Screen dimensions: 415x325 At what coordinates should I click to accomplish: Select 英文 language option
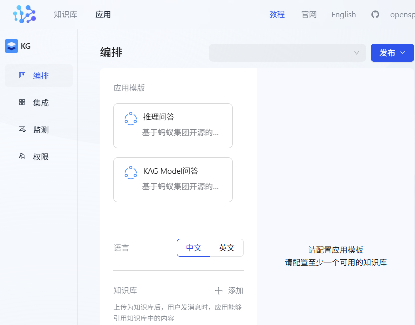pyautogui.click(x=227, y=248)
